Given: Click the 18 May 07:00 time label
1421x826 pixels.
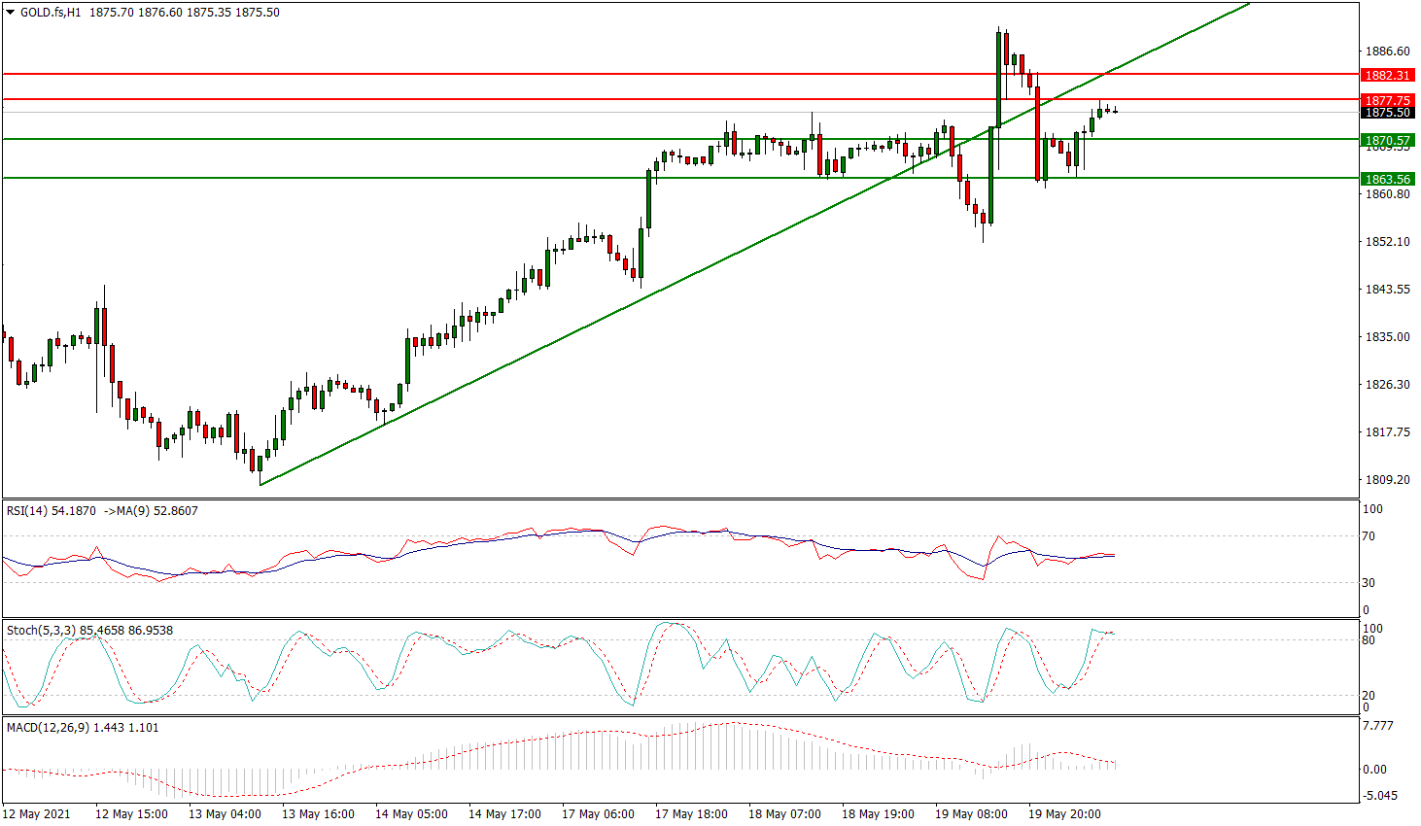Looking at the screenshot, I should [x=784, y=814].
